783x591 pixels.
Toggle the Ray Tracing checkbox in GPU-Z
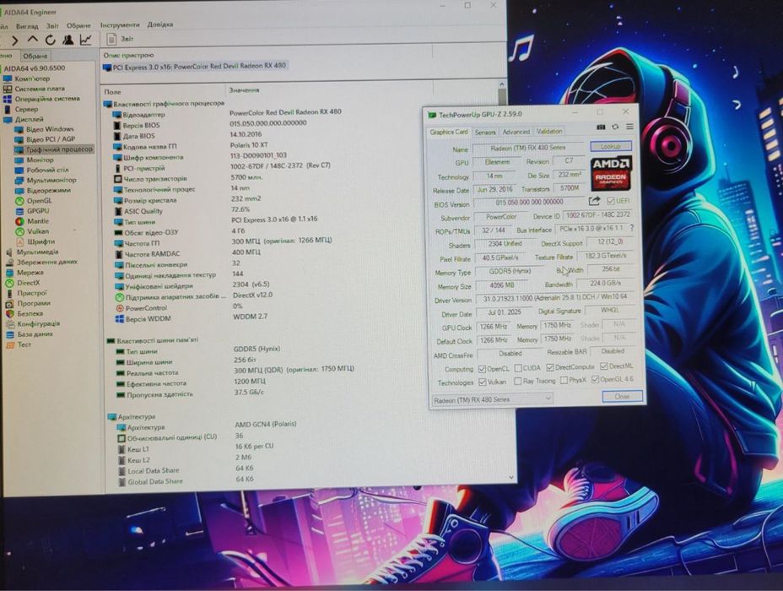(x=518, y=381)
